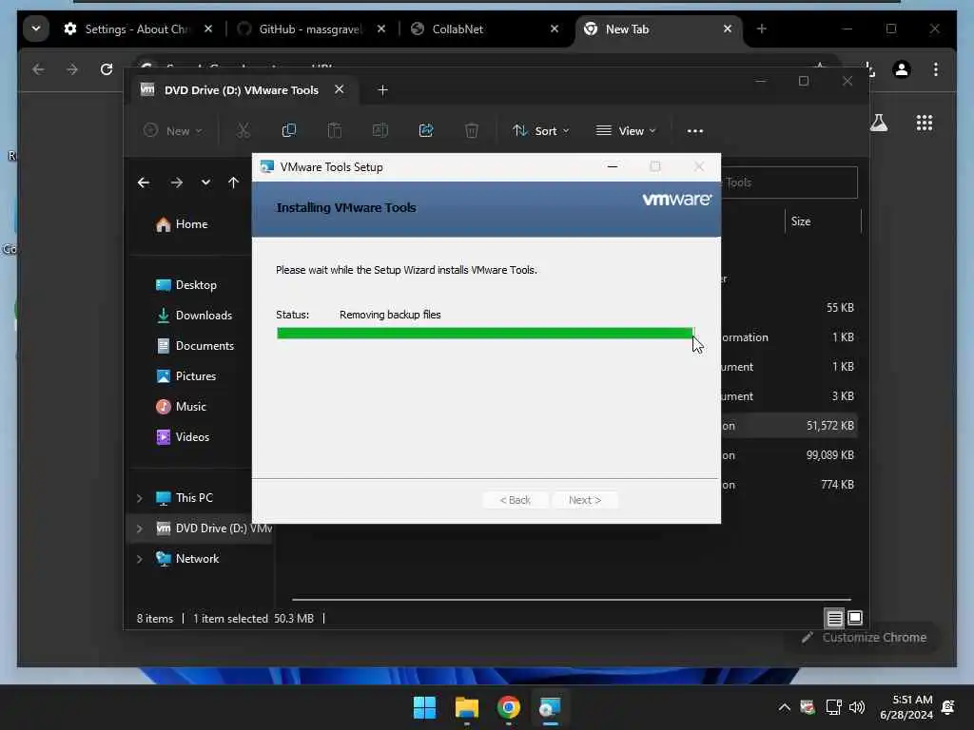This screenshot has width=974, height=730.
Task: Click the Cut icon in Explorer toolbar
Action: pyautogui.click(x=243, y=130)
